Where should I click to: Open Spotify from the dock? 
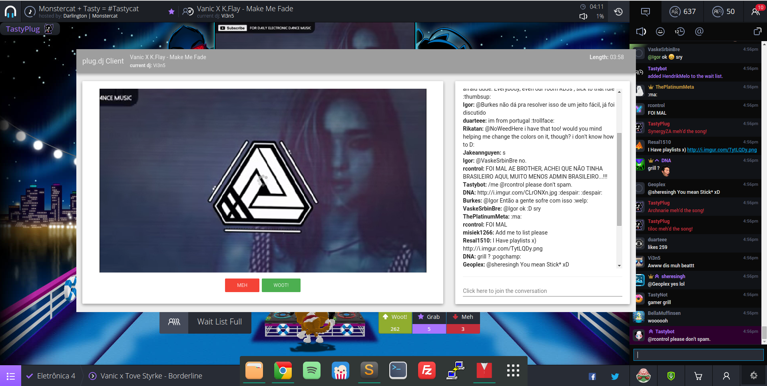312,370
